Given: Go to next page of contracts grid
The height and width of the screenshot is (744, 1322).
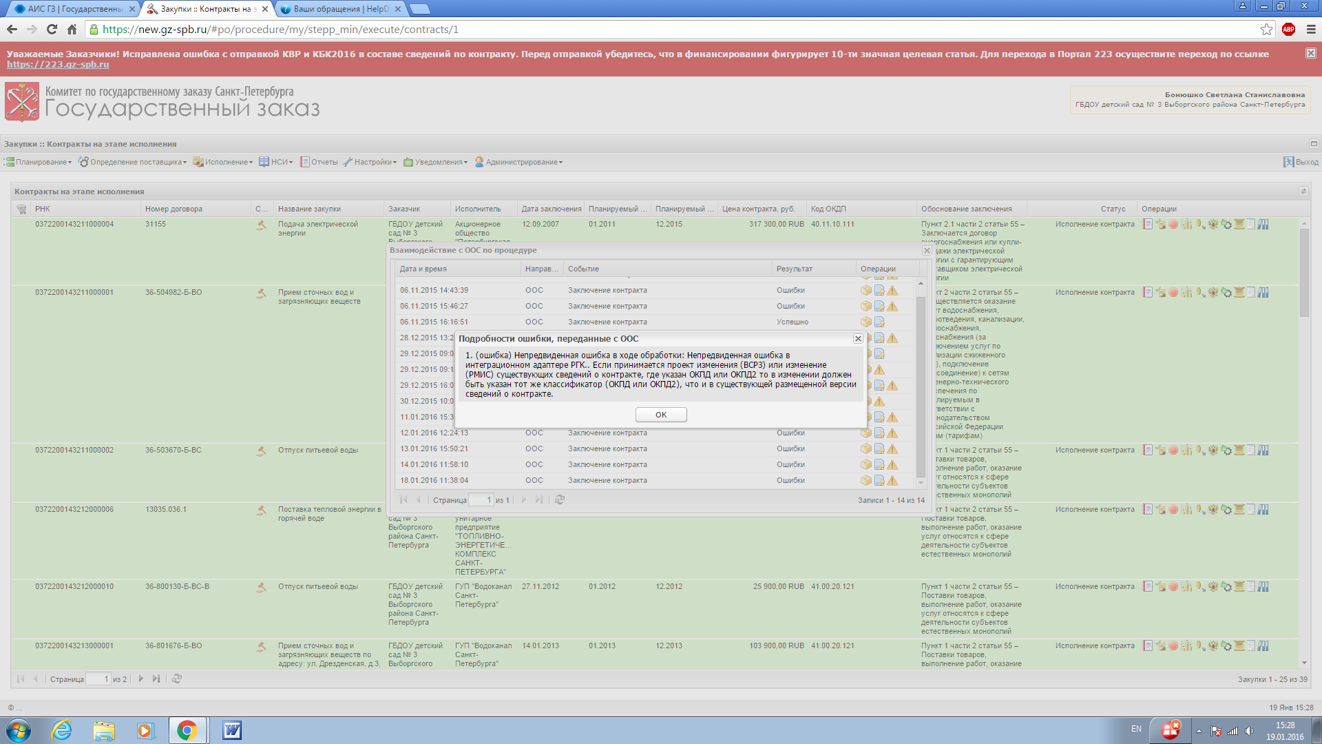Looking at the screenshot, I should (x=141, y=679).
